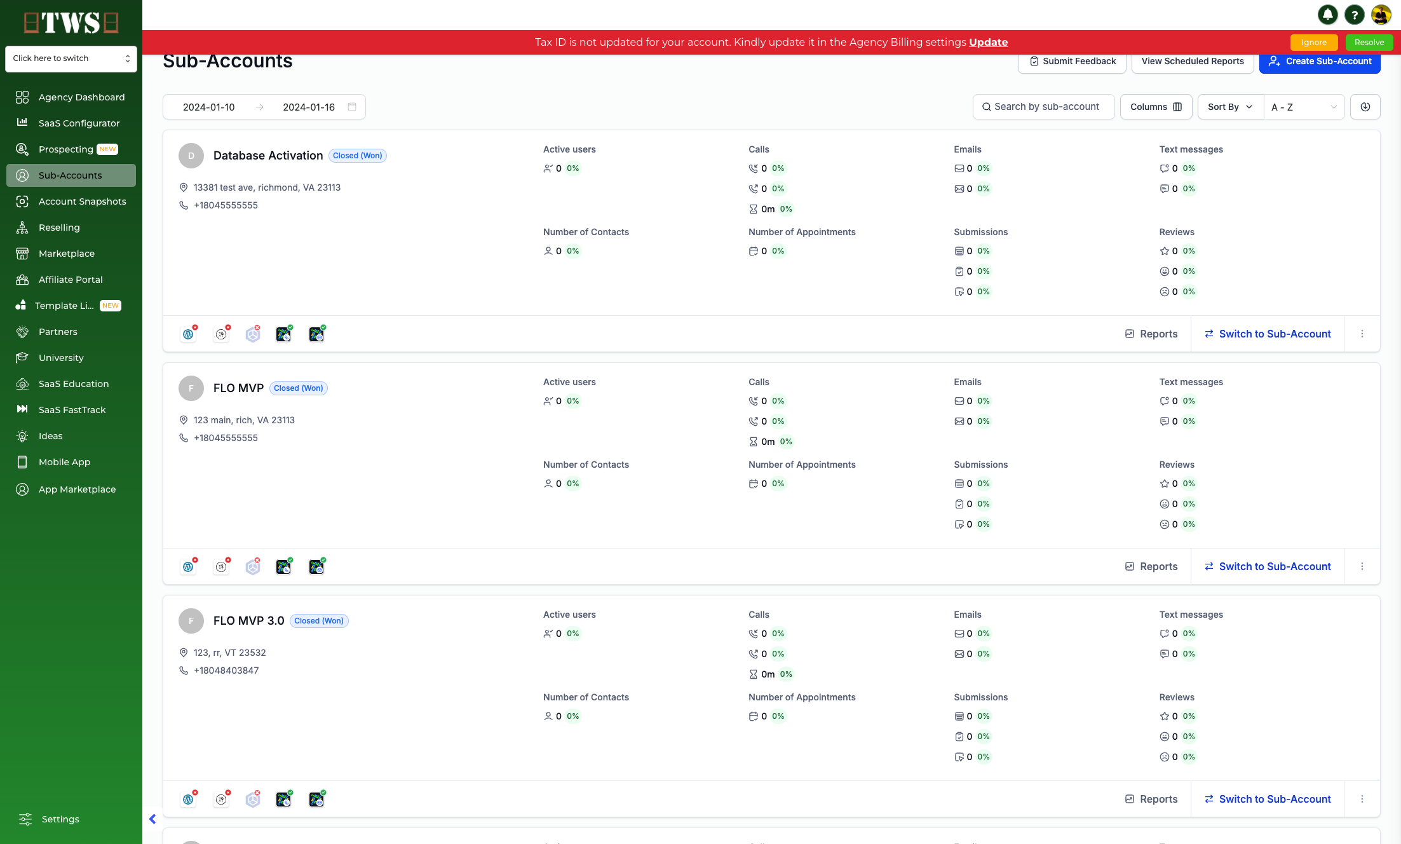Open the notifications bell icon
1401x844 pixels.
click(x=1327, y=15)
